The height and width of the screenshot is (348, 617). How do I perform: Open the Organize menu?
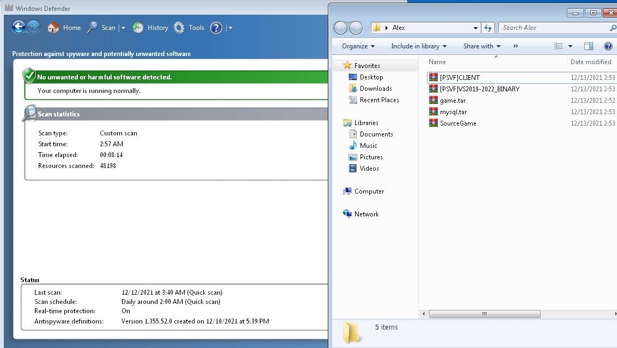[x=358, y=46]
